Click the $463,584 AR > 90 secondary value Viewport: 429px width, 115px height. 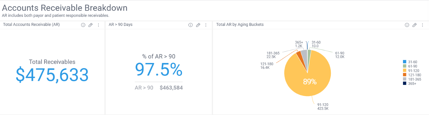tap(171, 88)
